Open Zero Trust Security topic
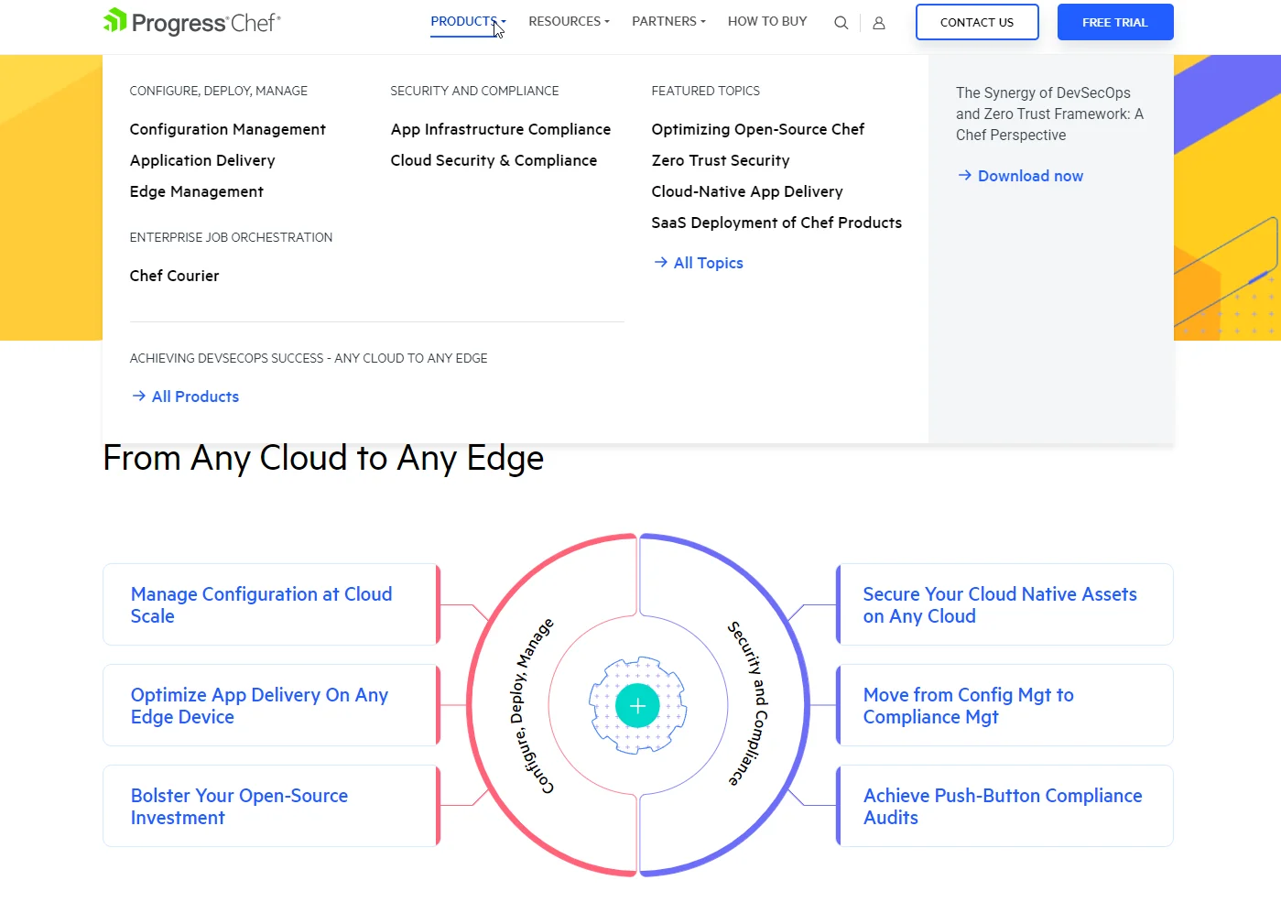 click(721, 160)
